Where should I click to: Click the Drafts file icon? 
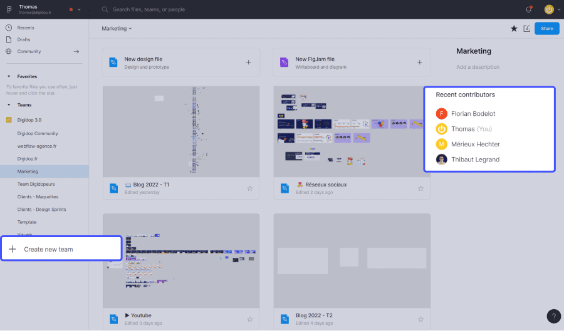tap(9, 39)
